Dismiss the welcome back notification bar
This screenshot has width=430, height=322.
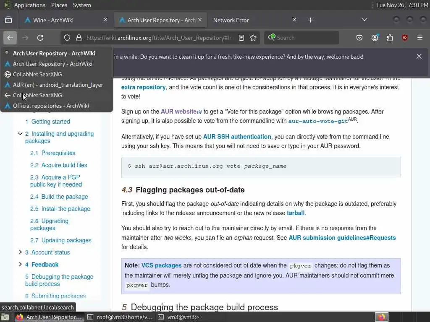coord(419,57)
